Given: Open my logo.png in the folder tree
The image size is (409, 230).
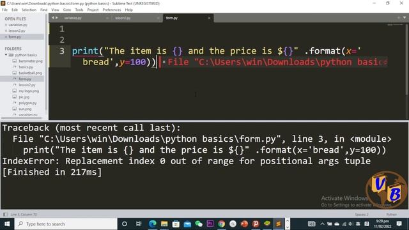Looking at the screenshot, I should point(29,91).
